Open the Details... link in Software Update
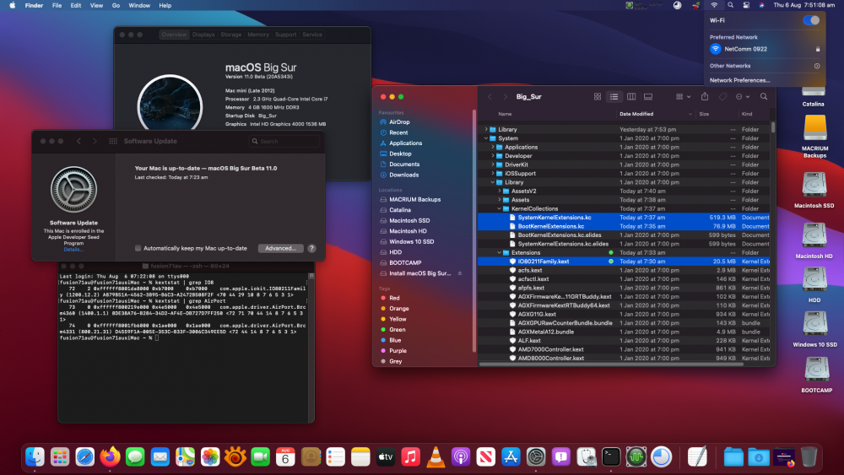844x475 pixels. tap(73, 250)
